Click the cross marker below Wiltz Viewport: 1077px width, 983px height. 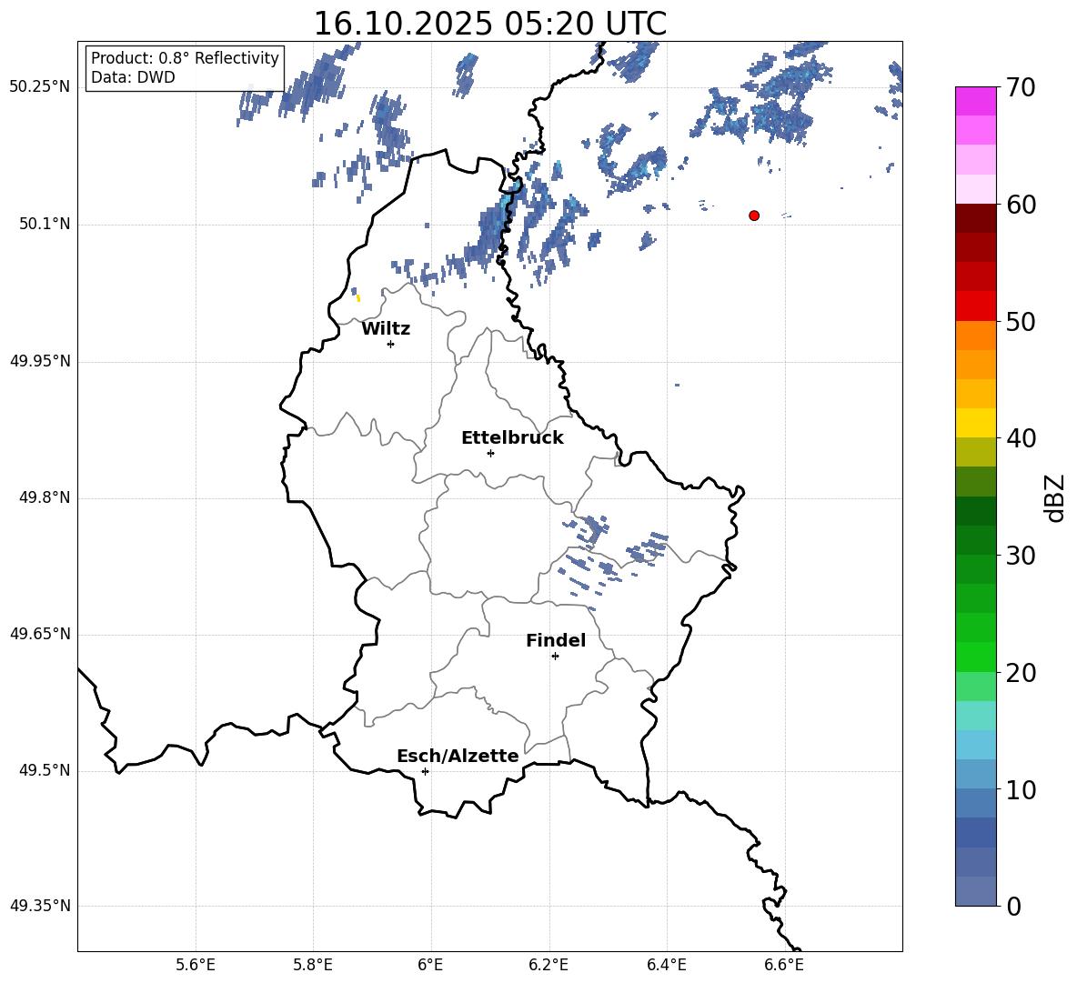tap(391, 344)
